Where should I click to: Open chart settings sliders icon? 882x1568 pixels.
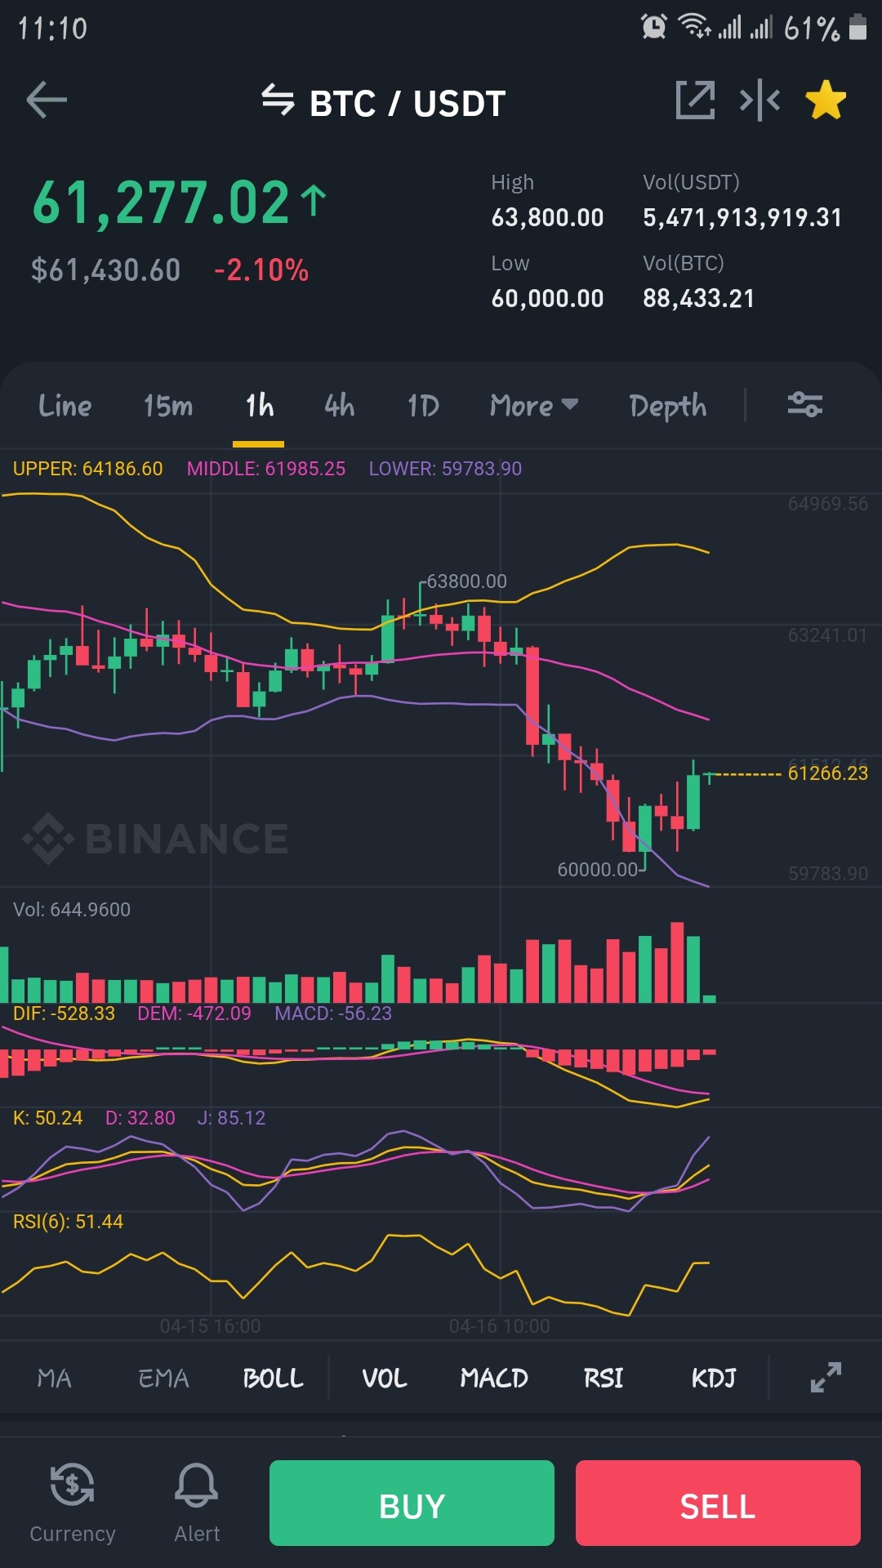pyautogui.click(x=804, y=404)
